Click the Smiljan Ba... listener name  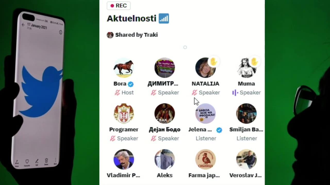click(x=246, y=129)
